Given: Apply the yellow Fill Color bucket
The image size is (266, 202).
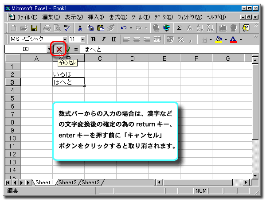Looking at the screenshot, I should click(219, 39).
